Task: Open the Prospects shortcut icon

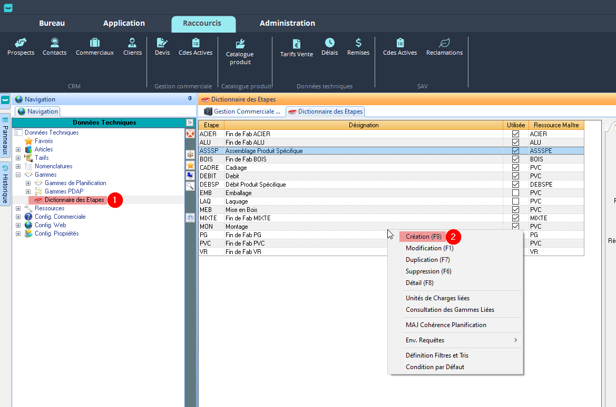Action: tap(21, 46)
